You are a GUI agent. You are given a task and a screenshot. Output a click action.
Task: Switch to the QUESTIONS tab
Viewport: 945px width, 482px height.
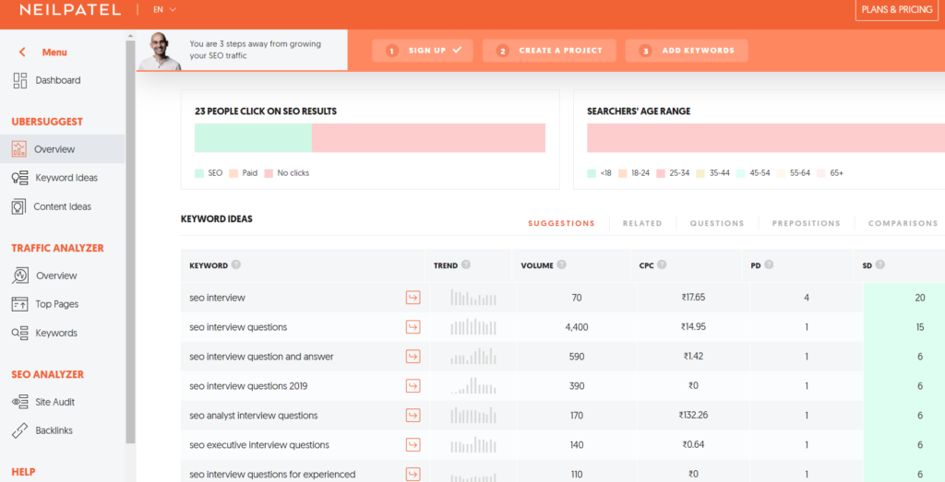point(716,223)
